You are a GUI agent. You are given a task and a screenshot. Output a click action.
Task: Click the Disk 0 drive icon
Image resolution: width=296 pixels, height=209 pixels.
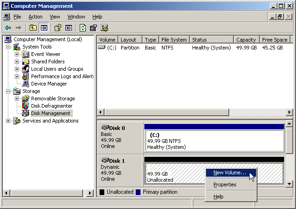pyautogui.click(x=105, y=128)
